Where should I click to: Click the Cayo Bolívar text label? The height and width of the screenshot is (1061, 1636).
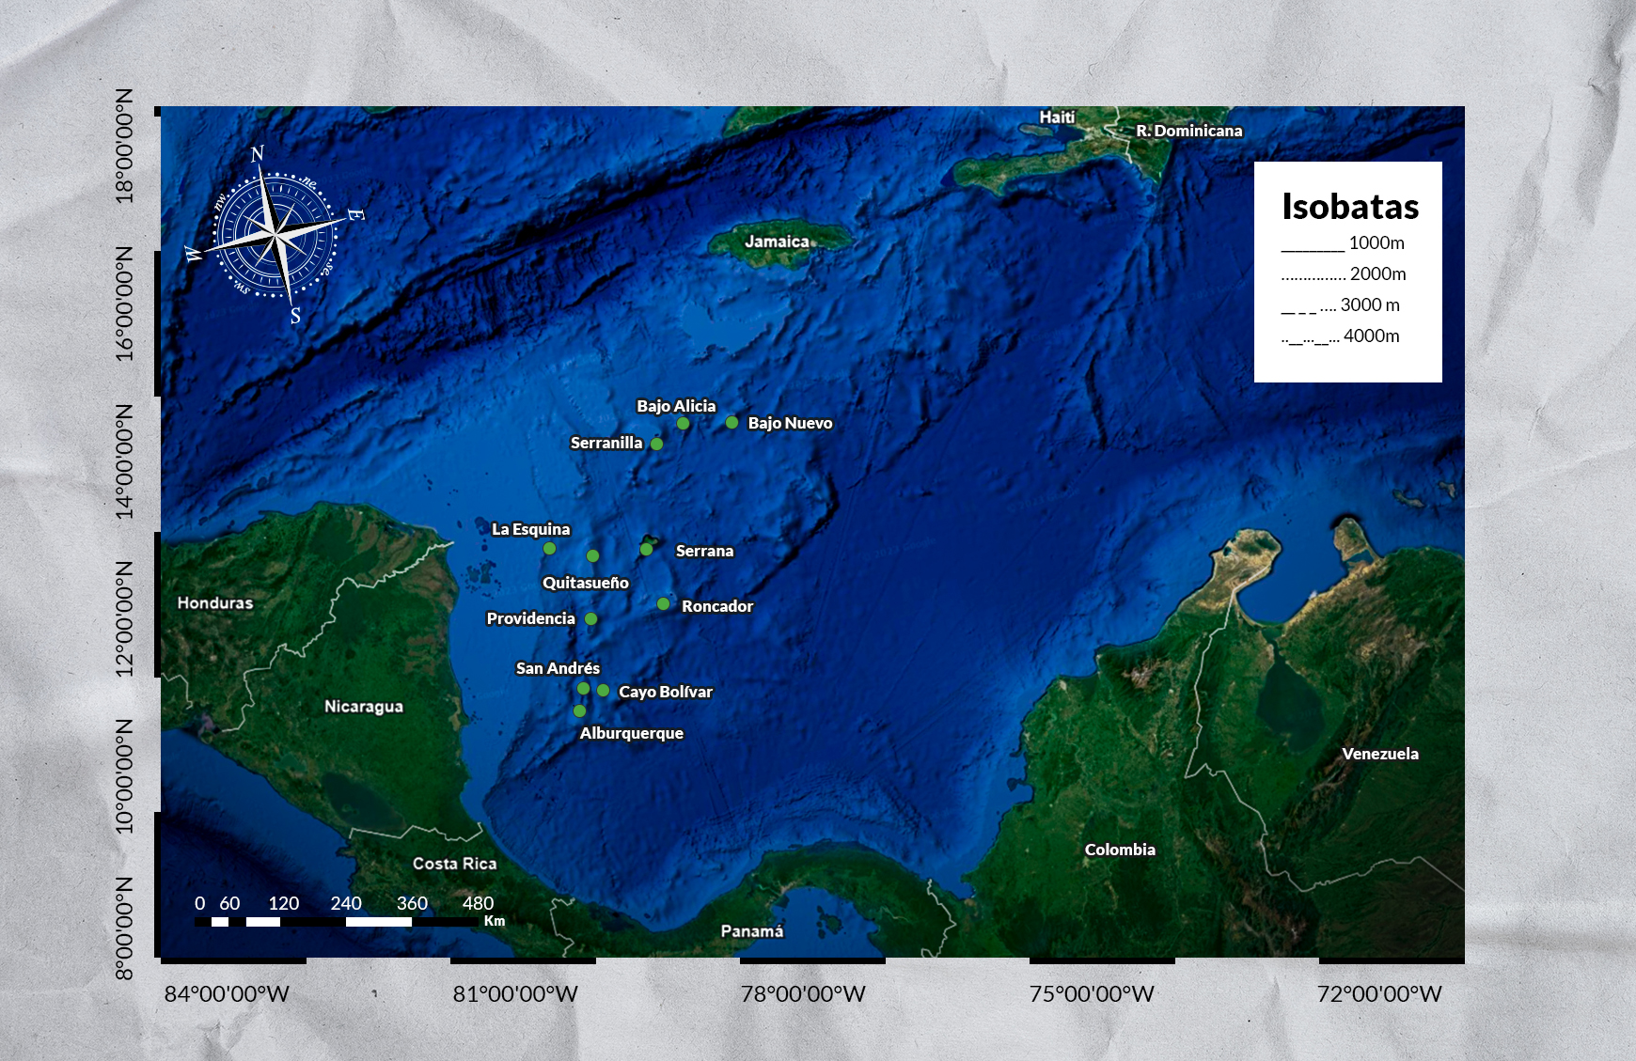coord(666,692)
